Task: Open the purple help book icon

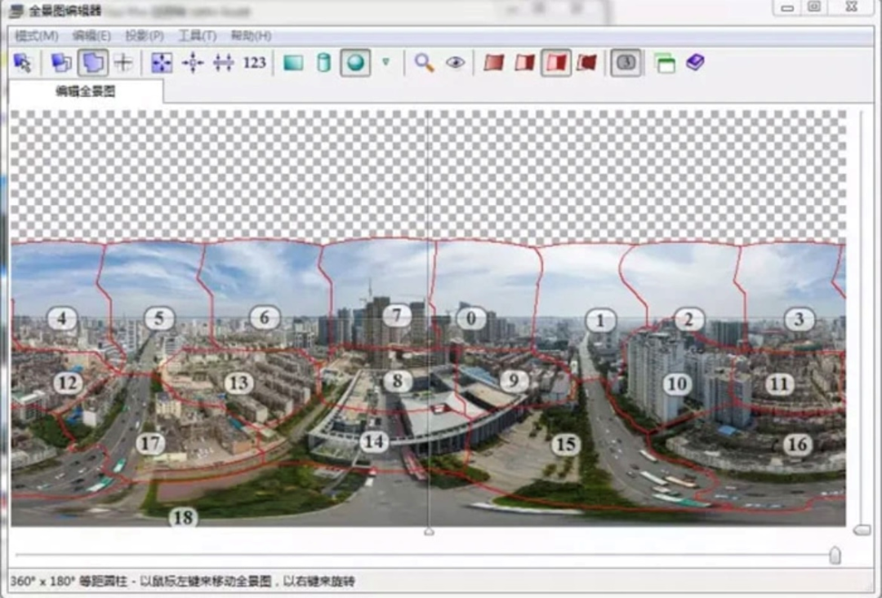Action: [x=695, y=62]
